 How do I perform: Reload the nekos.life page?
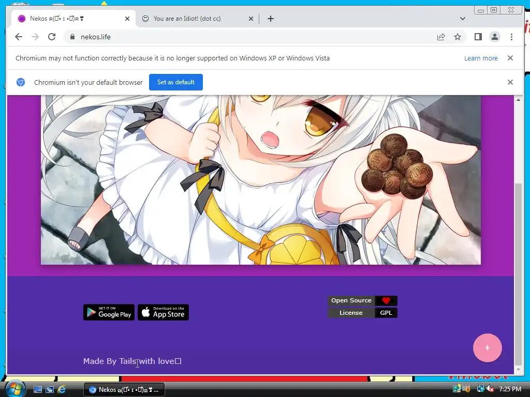(x=52, y=37)
